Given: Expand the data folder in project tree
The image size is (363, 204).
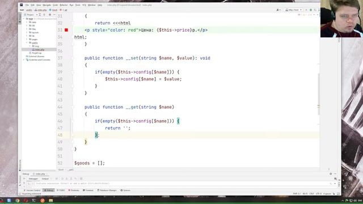Looking at the screenshot, I should (x=27, y=22).
